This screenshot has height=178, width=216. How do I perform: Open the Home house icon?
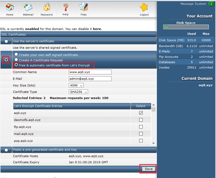click(10, 7)
